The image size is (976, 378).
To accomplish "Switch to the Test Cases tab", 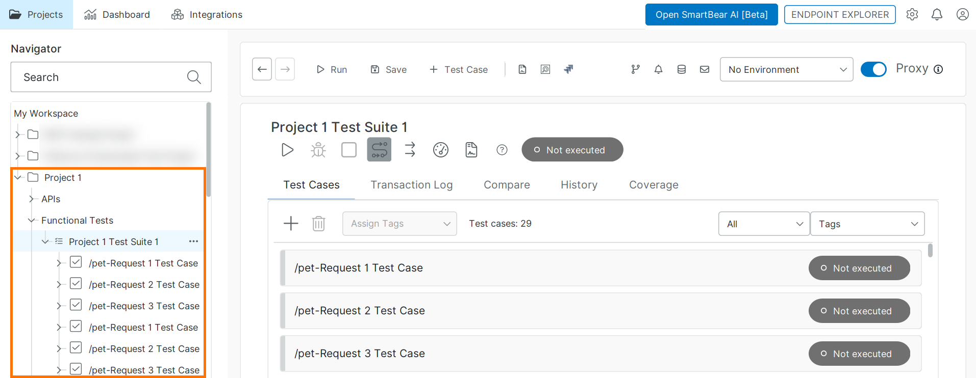I will (311, 185).
